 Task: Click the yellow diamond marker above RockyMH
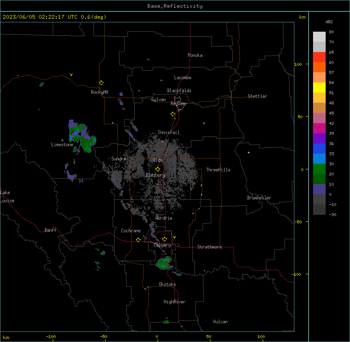pyautogui.click(x=101, y=83)
